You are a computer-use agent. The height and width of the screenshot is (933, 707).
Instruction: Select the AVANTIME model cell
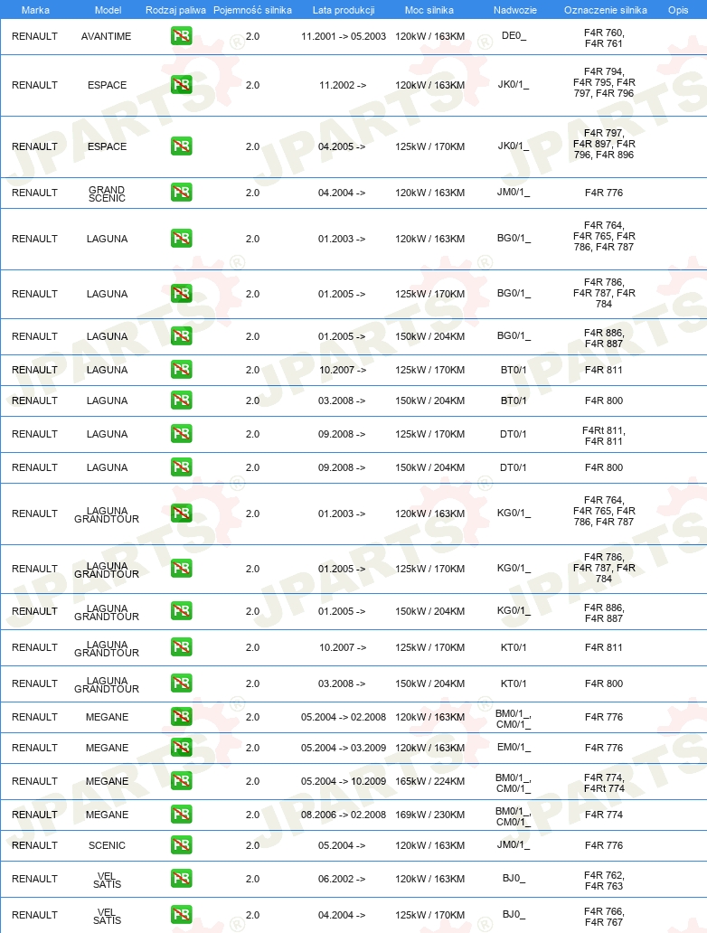[x=107, y=36]
